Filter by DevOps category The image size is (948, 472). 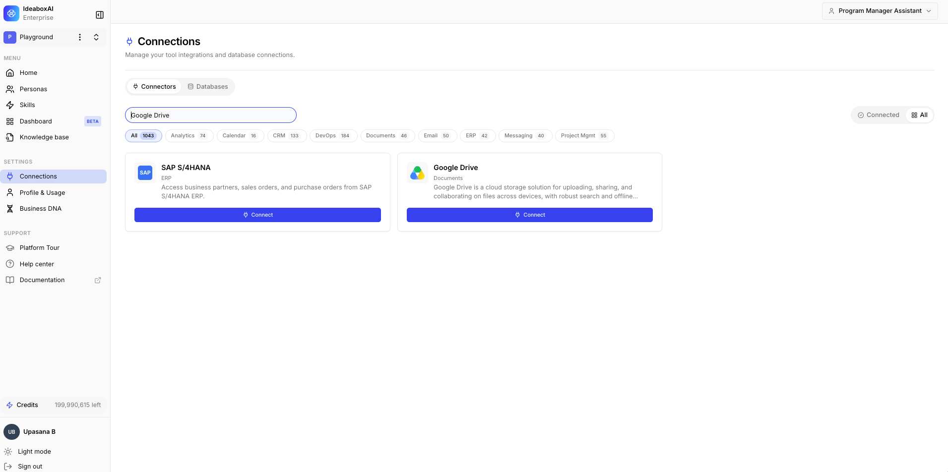pyautogui.click(x=333, y=136)
